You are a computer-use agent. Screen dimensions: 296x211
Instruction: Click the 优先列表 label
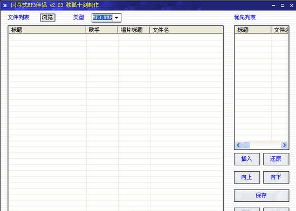(x=245, y=17)
